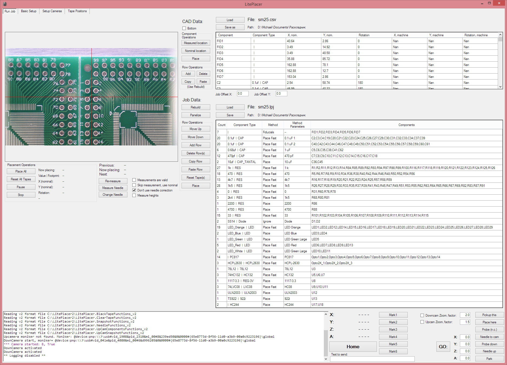Click the downcamera PCB image view
The height and width of the screenshot is (365, 507).
point(91,97)
